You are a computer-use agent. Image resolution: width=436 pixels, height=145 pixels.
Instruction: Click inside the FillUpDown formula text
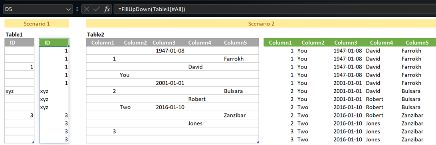tap(152, 10)
